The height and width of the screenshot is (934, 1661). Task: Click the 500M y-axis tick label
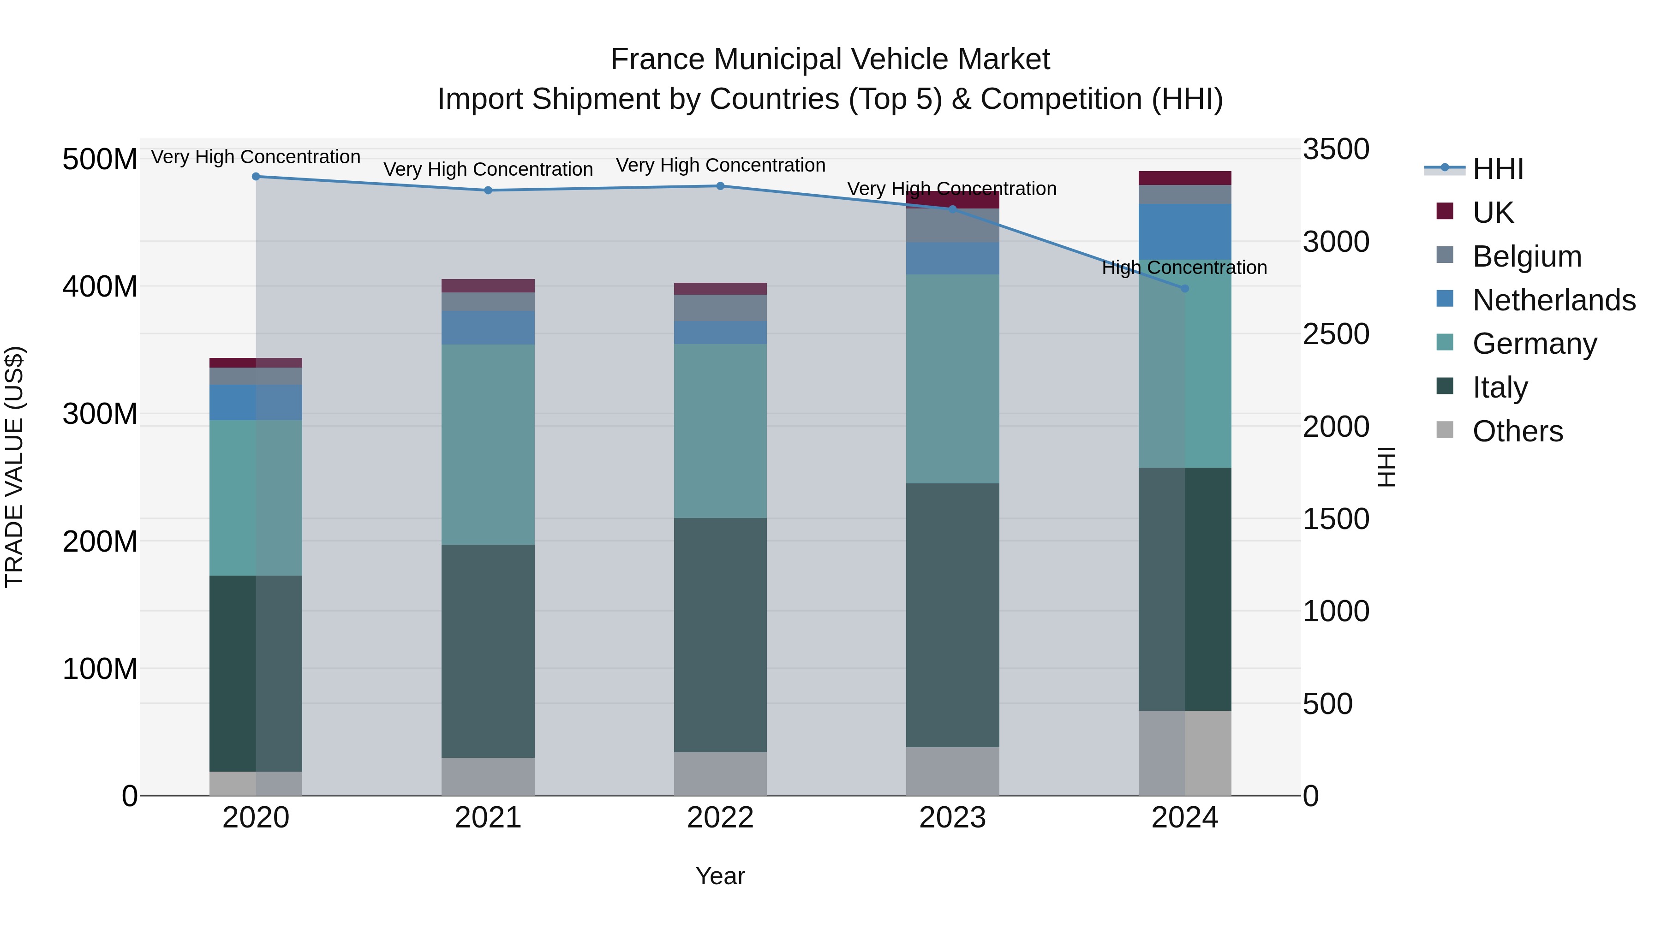point(100,159)
